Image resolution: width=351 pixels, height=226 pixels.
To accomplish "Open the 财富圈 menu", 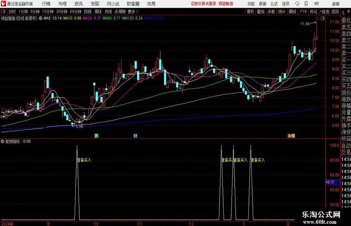I will [x=133, y=4].
